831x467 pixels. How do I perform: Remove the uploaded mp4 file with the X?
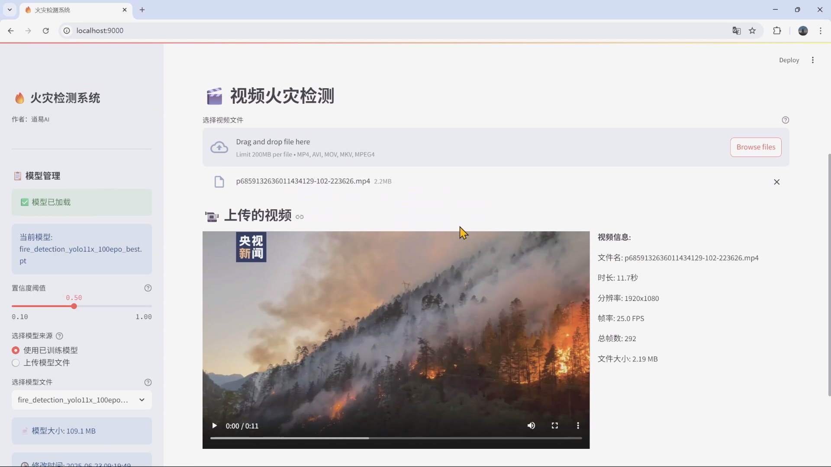point(777,182)
